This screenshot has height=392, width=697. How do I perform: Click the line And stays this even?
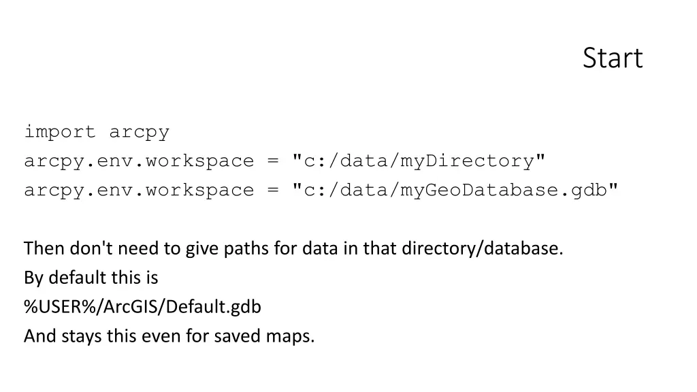point(169,336)
